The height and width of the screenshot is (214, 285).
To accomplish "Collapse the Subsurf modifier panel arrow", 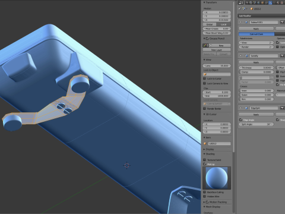I will point(240,22).
